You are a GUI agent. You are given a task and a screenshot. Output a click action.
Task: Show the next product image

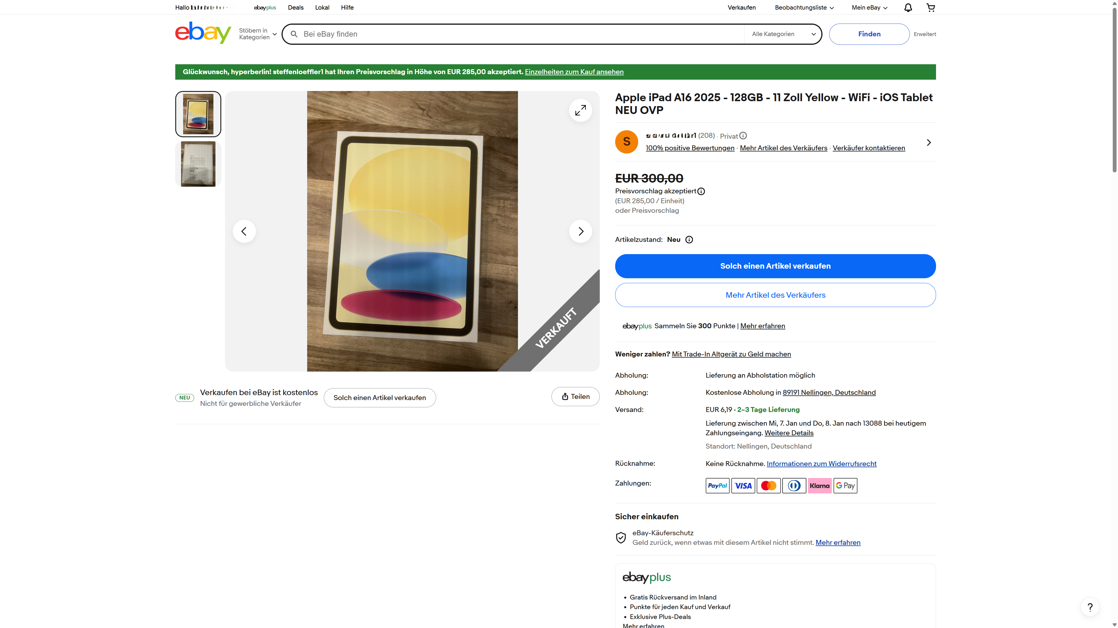(580, 231)
